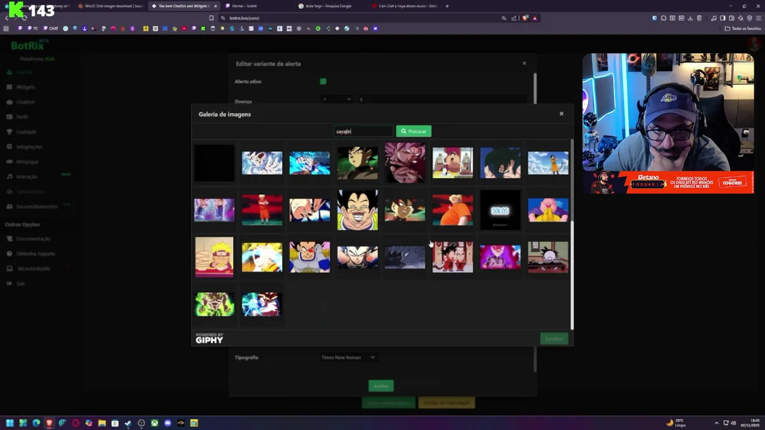Screen dimensions: 765x430
Task: Open the PC bookmark in the bookmarks bar
Action: click(33, 28)
